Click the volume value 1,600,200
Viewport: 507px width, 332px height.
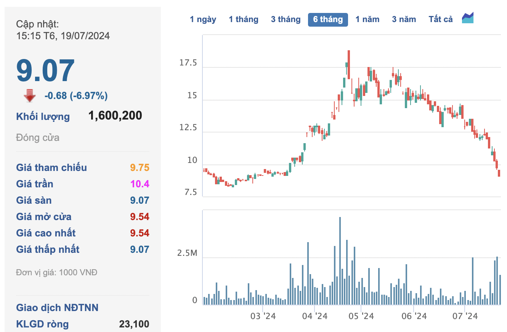tap(115, 115)
